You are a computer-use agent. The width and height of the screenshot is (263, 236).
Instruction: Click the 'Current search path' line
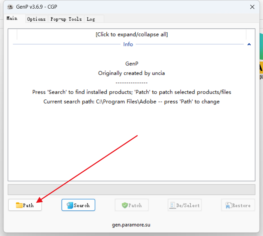[x=131, y=101]
